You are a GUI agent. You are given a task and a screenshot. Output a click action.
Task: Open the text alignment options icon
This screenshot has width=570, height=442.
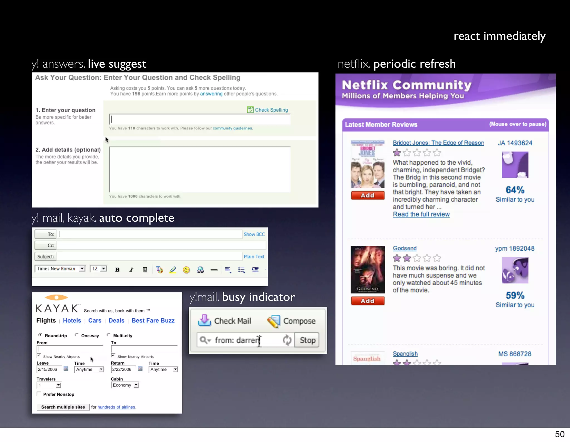[228, 270]
